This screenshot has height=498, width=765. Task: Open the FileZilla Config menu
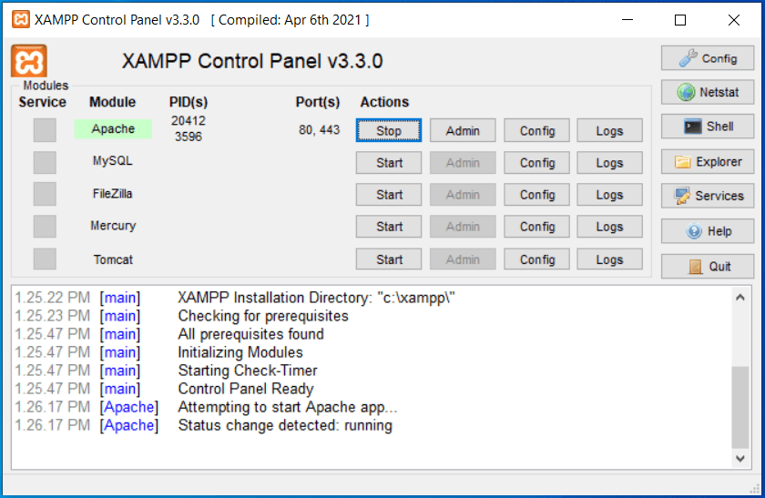point(536,195)
